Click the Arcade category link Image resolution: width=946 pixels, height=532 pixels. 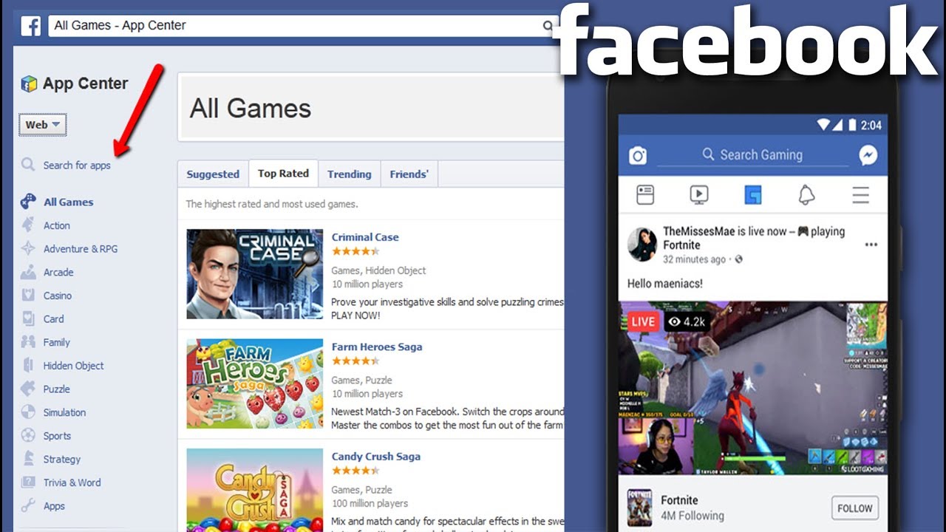pyautogui.click(x=58, y=272)
